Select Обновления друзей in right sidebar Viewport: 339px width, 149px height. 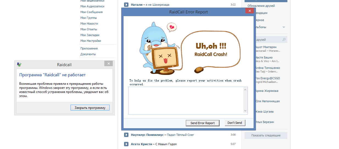[x=261, y=6]
